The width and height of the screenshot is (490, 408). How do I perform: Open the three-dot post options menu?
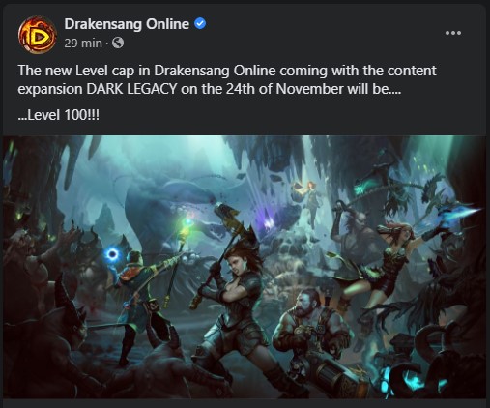pyautogui.click(x=453, y=33)
